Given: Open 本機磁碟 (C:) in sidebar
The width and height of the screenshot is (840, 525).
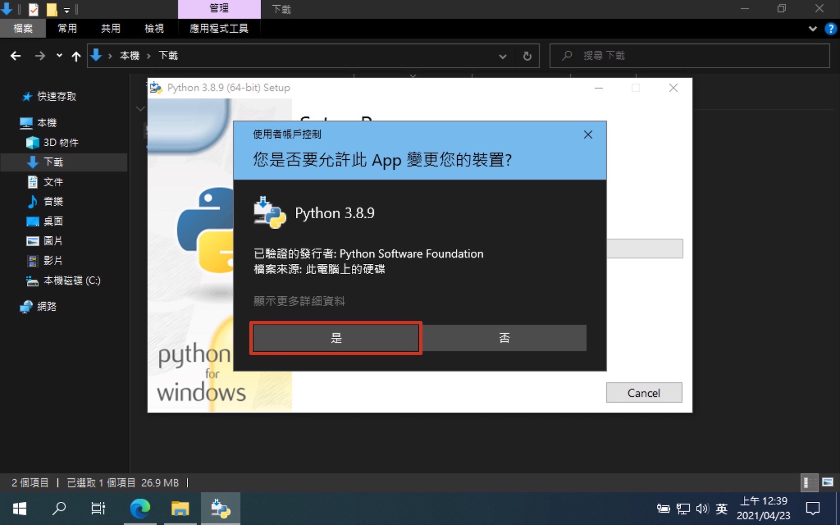Looking at the screenshot, I should pos(64,280).
